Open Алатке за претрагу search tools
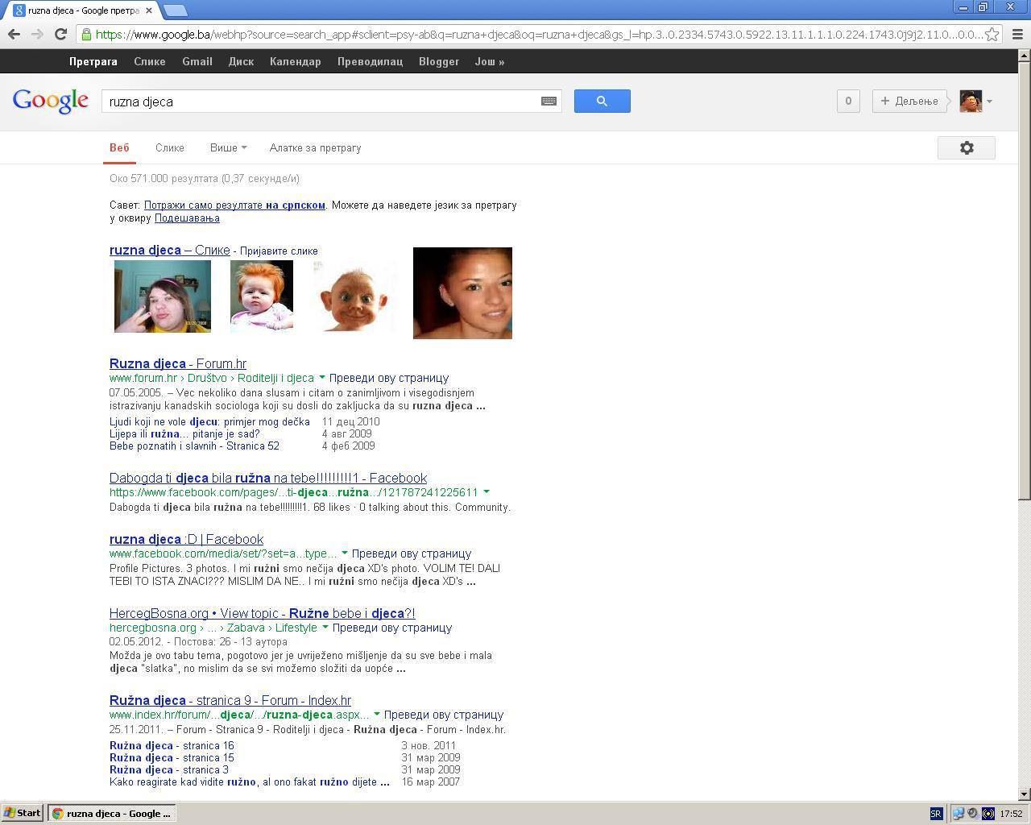 point(315,148)
